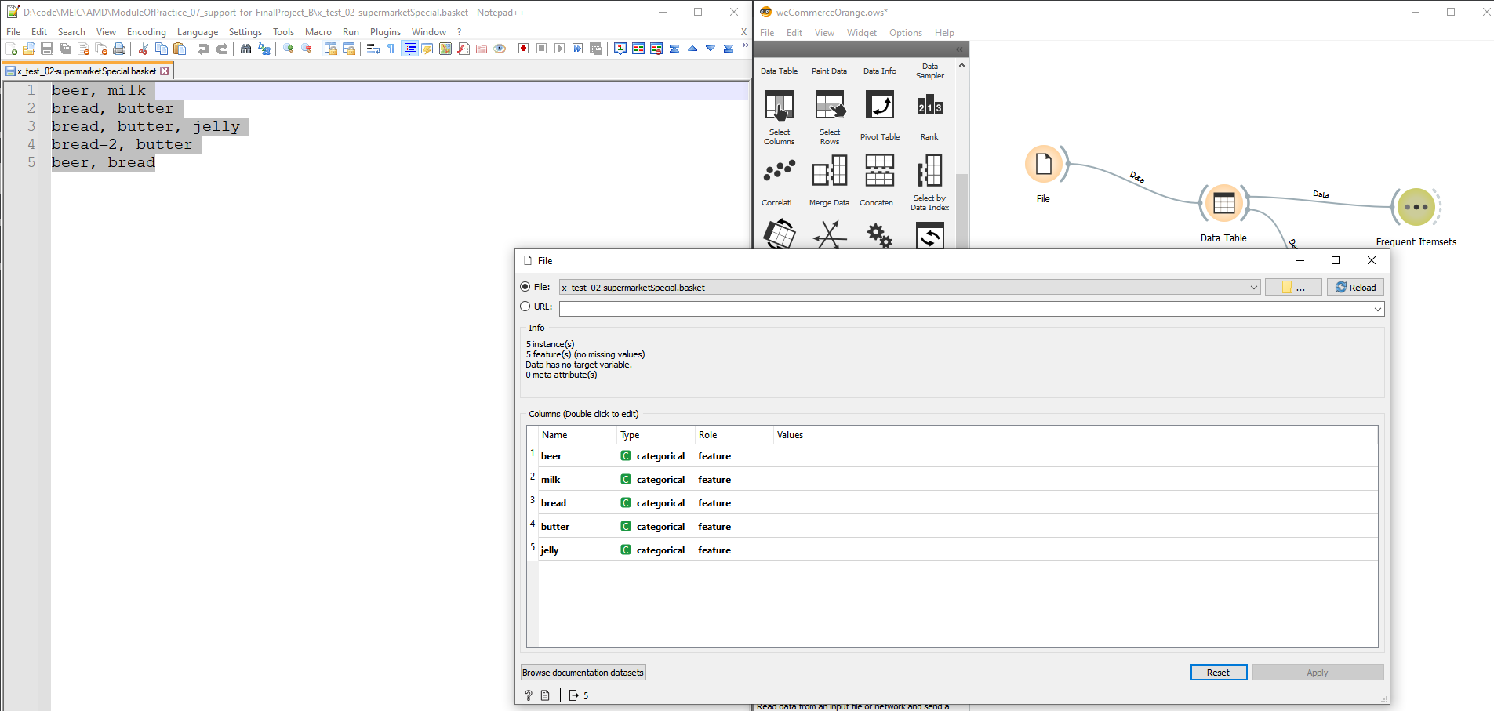
Task: Click the widget toolbox vertical scrollbar
Action: 961,212
